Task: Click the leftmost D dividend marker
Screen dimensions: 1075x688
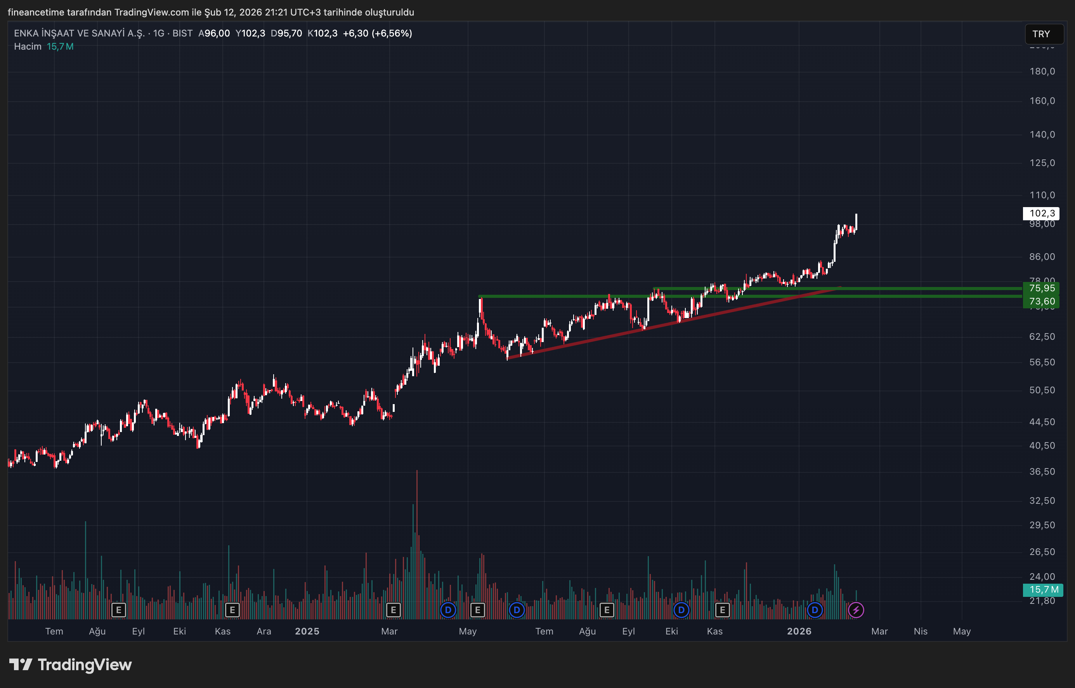Action: pyautogui.click(x=448, y=610)
